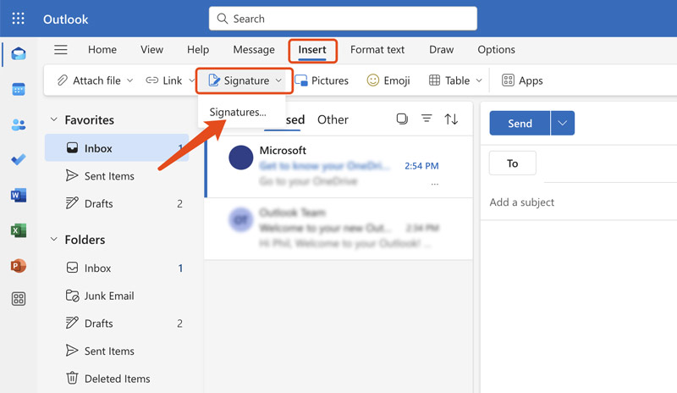The image size is (677, 393).
Task: Choose Signatures... from the dropdown menu
Action: 238,112
